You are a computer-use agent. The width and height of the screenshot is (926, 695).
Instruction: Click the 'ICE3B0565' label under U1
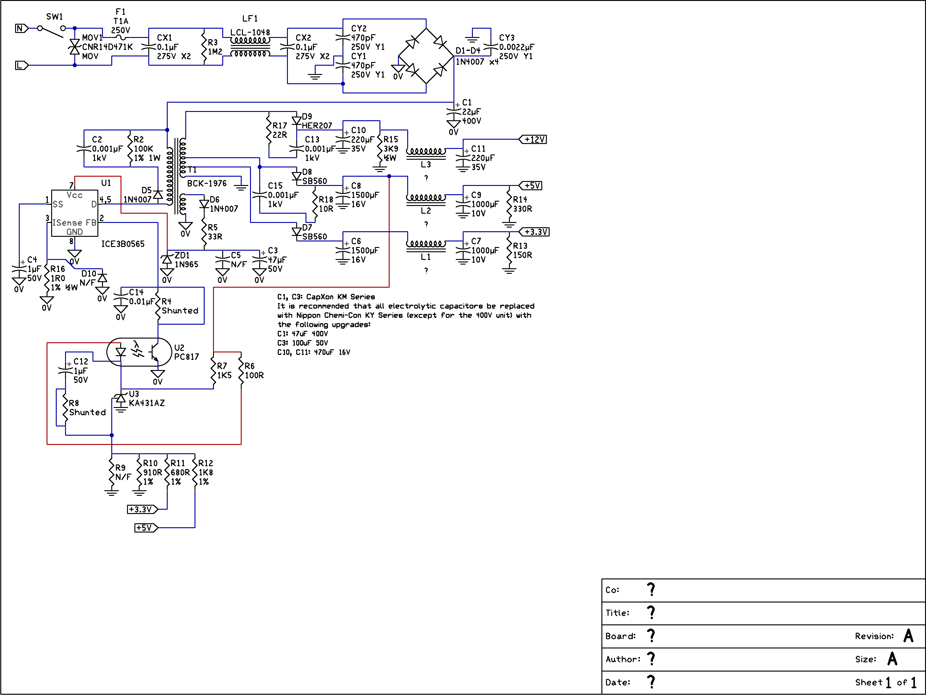point(123,244)
